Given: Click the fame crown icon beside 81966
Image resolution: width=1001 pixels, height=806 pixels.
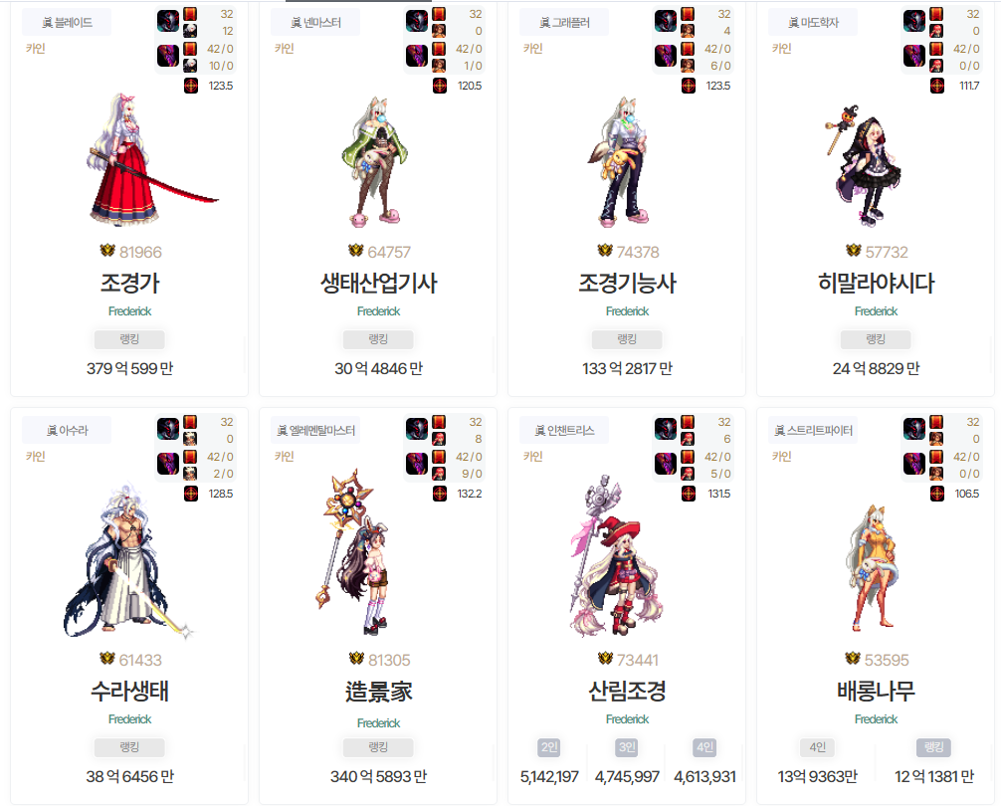Looking at the screenshot, I should coord(107,250).
